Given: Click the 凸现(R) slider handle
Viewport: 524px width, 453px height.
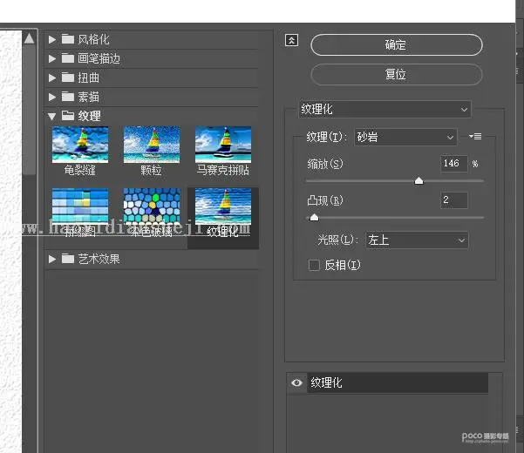Looking at the screenshot, I should pos(314,218).
